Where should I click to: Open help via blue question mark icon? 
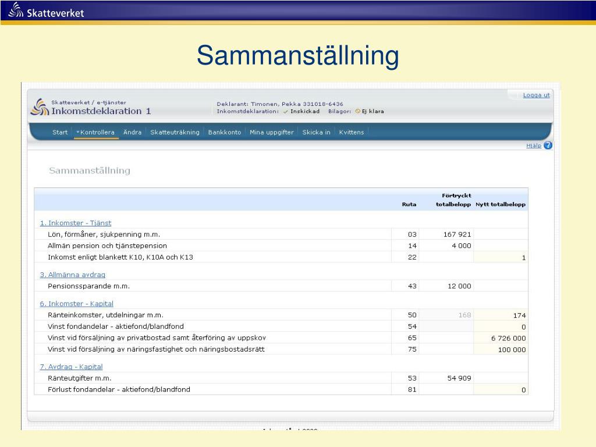(x=548, y=145)
